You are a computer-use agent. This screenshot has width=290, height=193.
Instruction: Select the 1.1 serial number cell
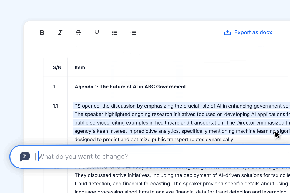pos(55,106)
